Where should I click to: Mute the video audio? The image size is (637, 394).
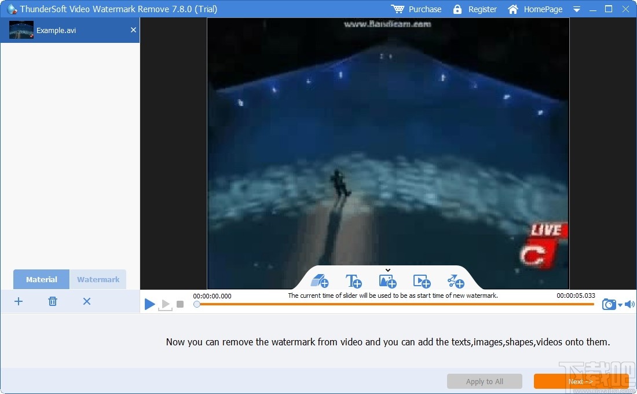coord(631,304)
